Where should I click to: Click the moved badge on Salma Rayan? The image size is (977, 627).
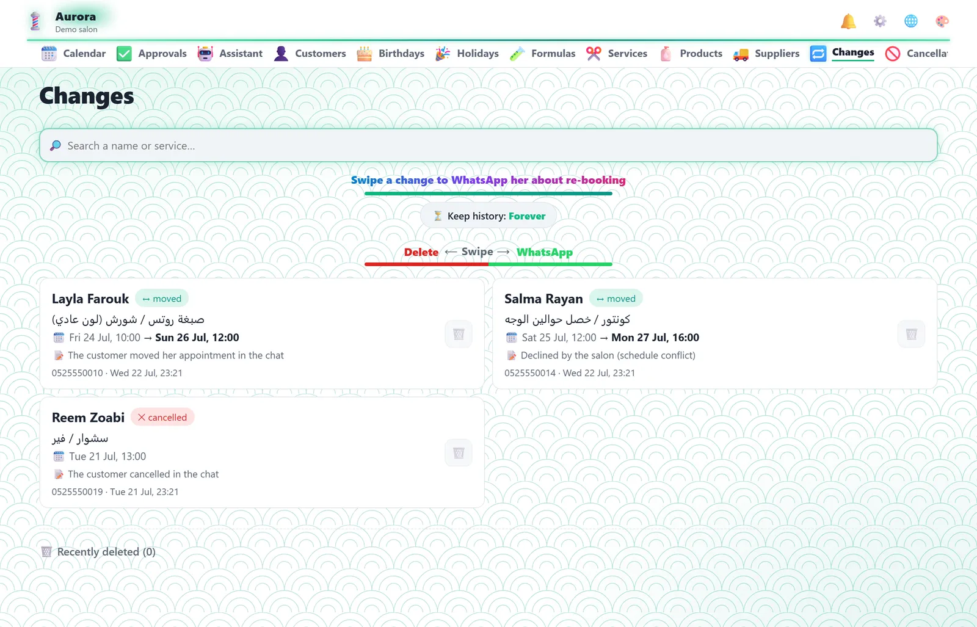click(616, 299)
